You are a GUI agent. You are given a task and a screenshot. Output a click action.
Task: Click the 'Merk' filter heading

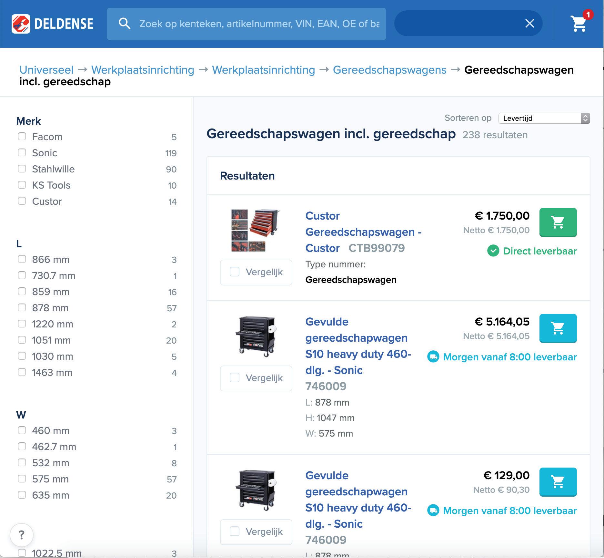click(x=29, y=121)
